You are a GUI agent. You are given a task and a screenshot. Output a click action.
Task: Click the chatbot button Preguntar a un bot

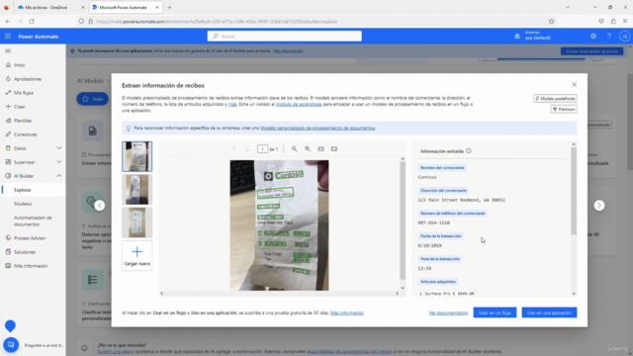tap(11, 345)
